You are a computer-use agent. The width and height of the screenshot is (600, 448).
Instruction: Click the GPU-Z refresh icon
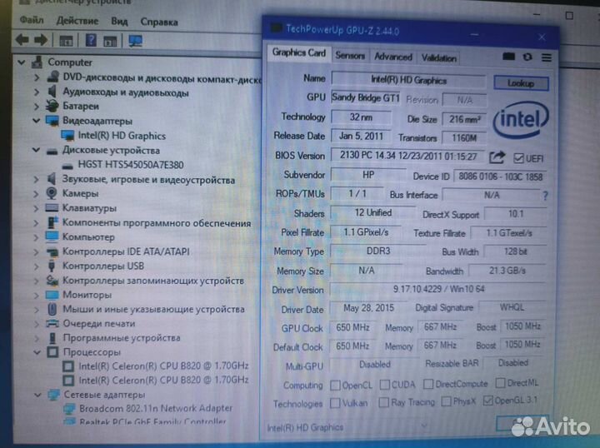527,57
